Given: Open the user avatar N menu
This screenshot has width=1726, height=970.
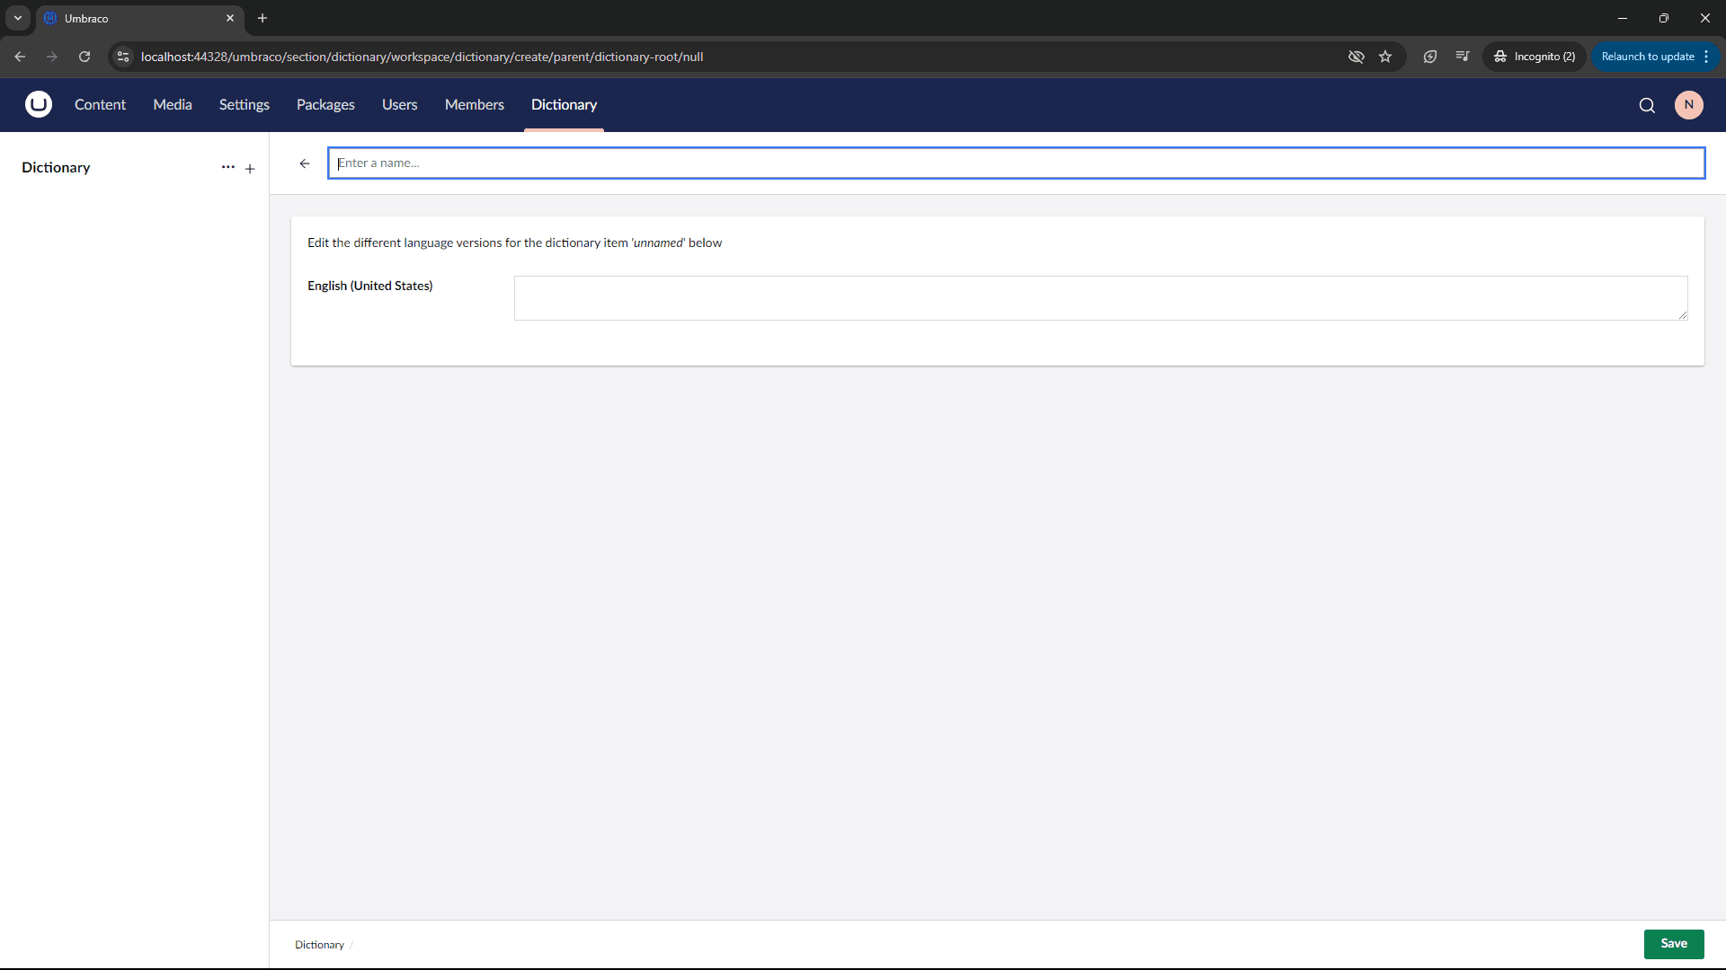Looking at the screenshot, I should (x=1688, y=105).
